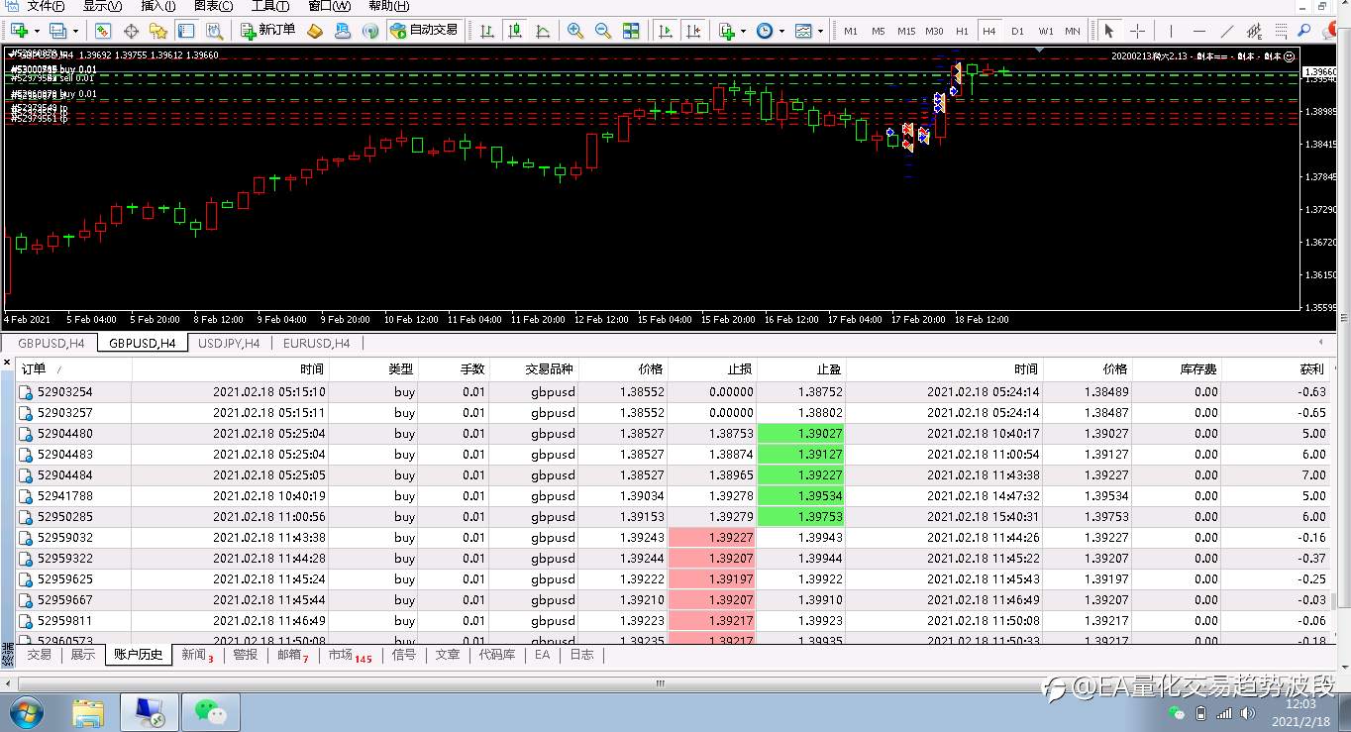This screenshot has width=1351, height=732.
Task: Open the Navigator star-folder icon
Action: coord(157,31)
